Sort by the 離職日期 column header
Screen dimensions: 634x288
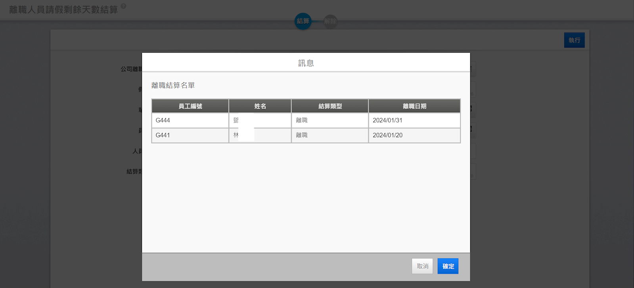[x=414, y=106]
